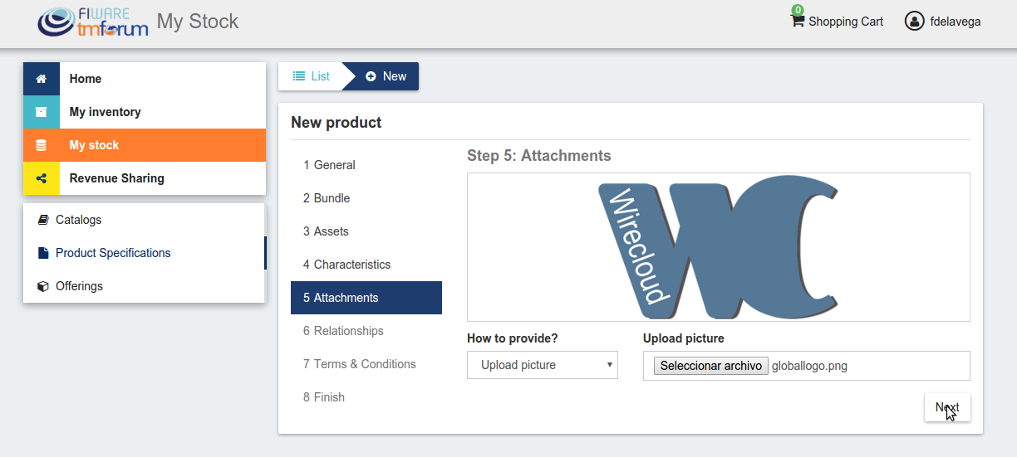The height and width of the screenshot is (457, 1017).
Task: Click the My inventory archive icon
Action: (x=42, y=112)
